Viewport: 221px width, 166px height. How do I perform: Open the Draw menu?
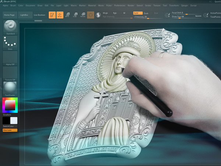click(x=40, y=6)
